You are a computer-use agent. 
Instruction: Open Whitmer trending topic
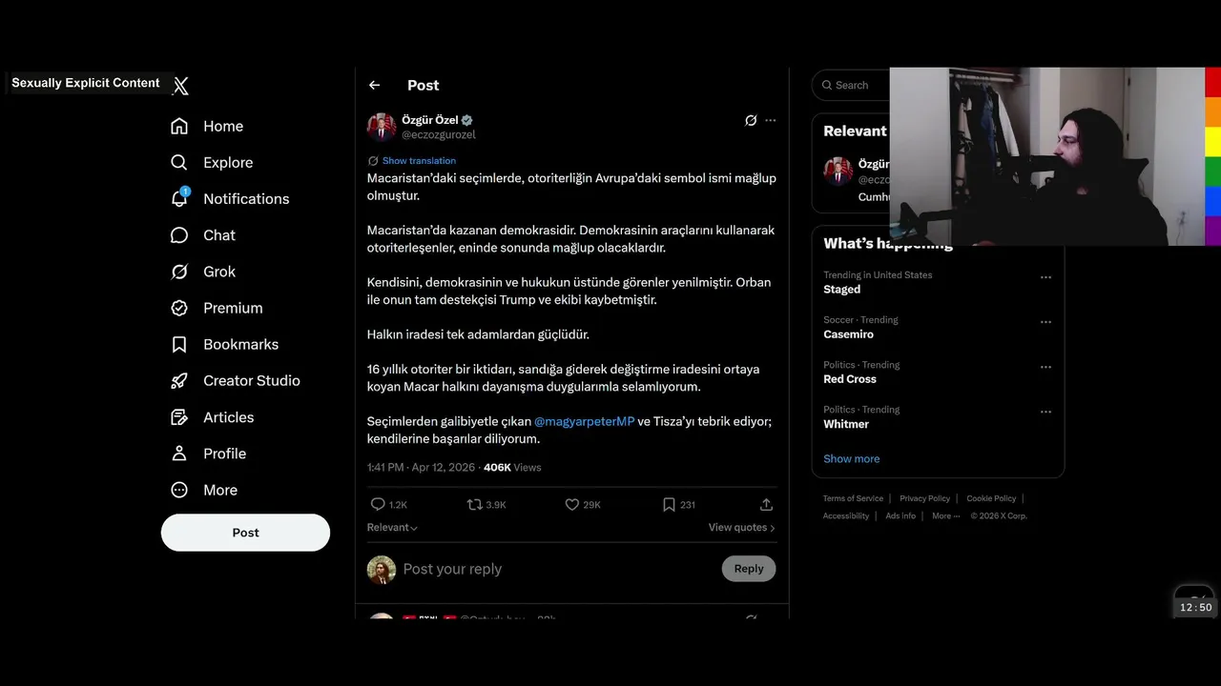[846, 424]
